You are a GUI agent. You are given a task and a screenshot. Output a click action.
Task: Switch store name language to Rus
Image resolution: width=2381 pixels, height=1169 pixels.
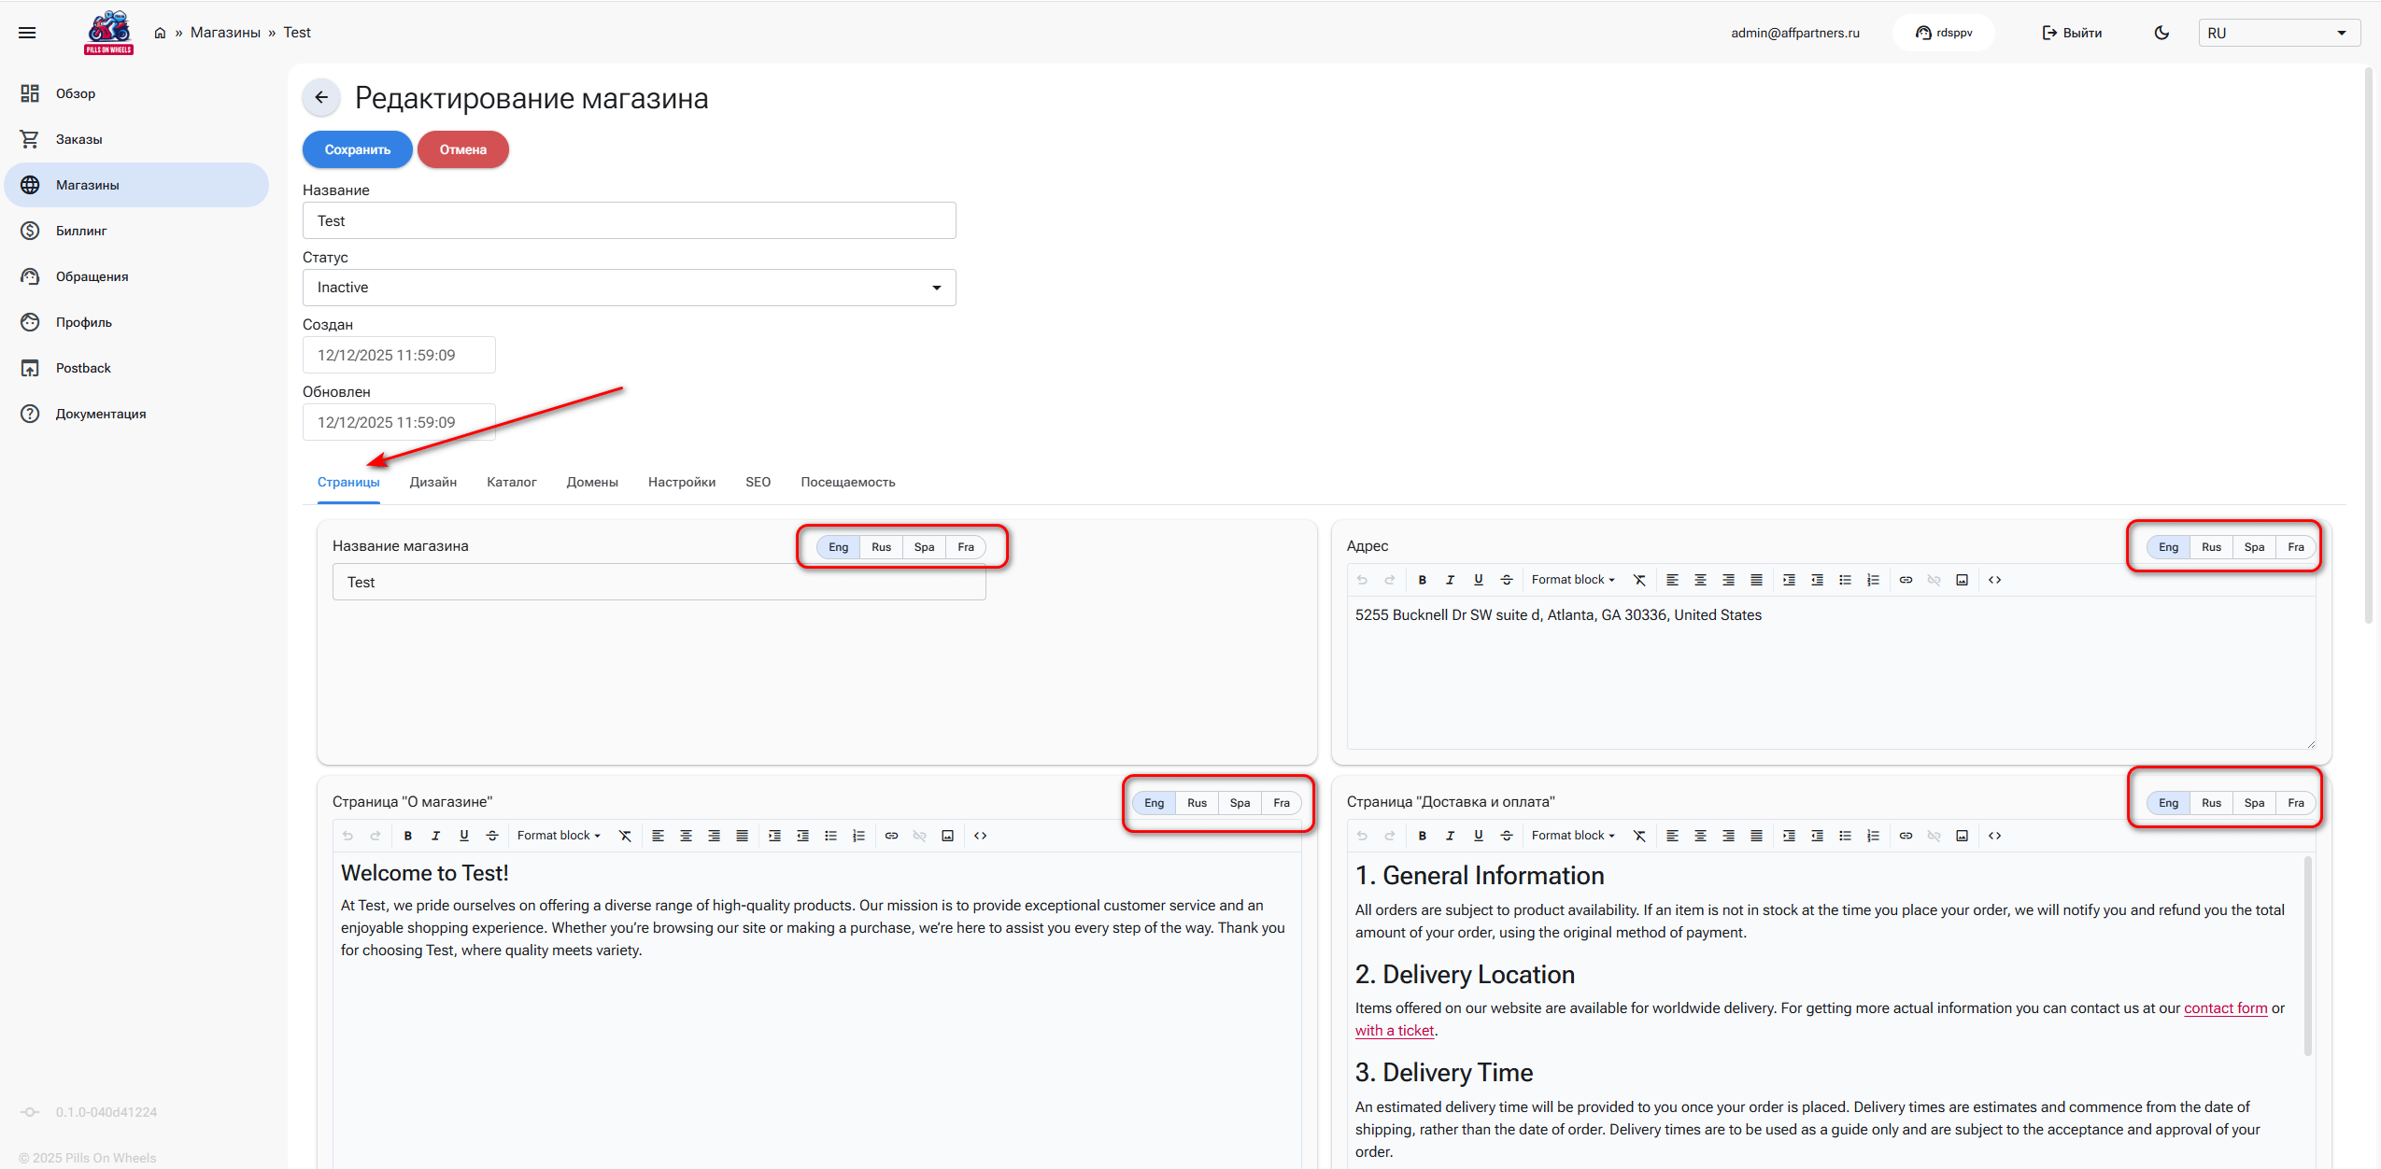tap(881, 547)
